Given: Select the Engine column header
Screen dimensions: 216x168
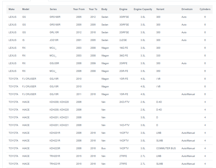Looking at the screenshot, I should (x=123, y=9).
